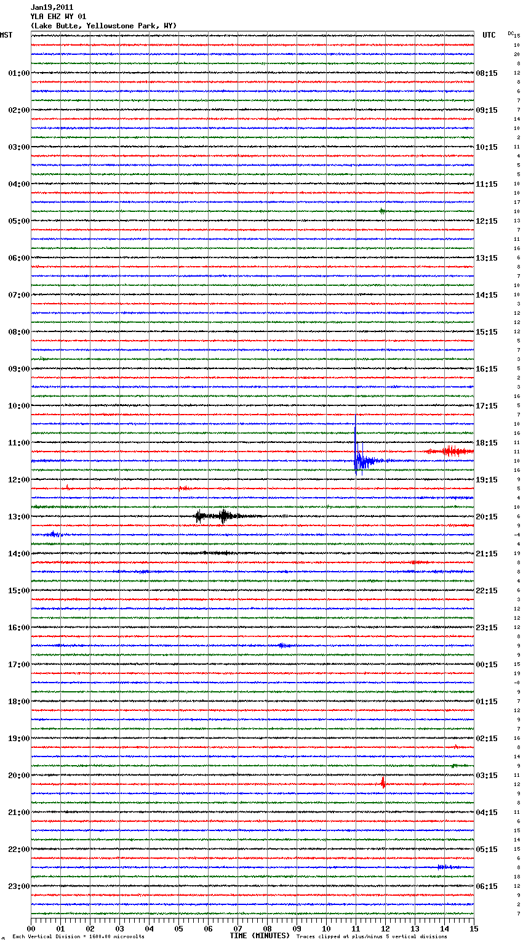Select the 14:00 MST row label

19,554
